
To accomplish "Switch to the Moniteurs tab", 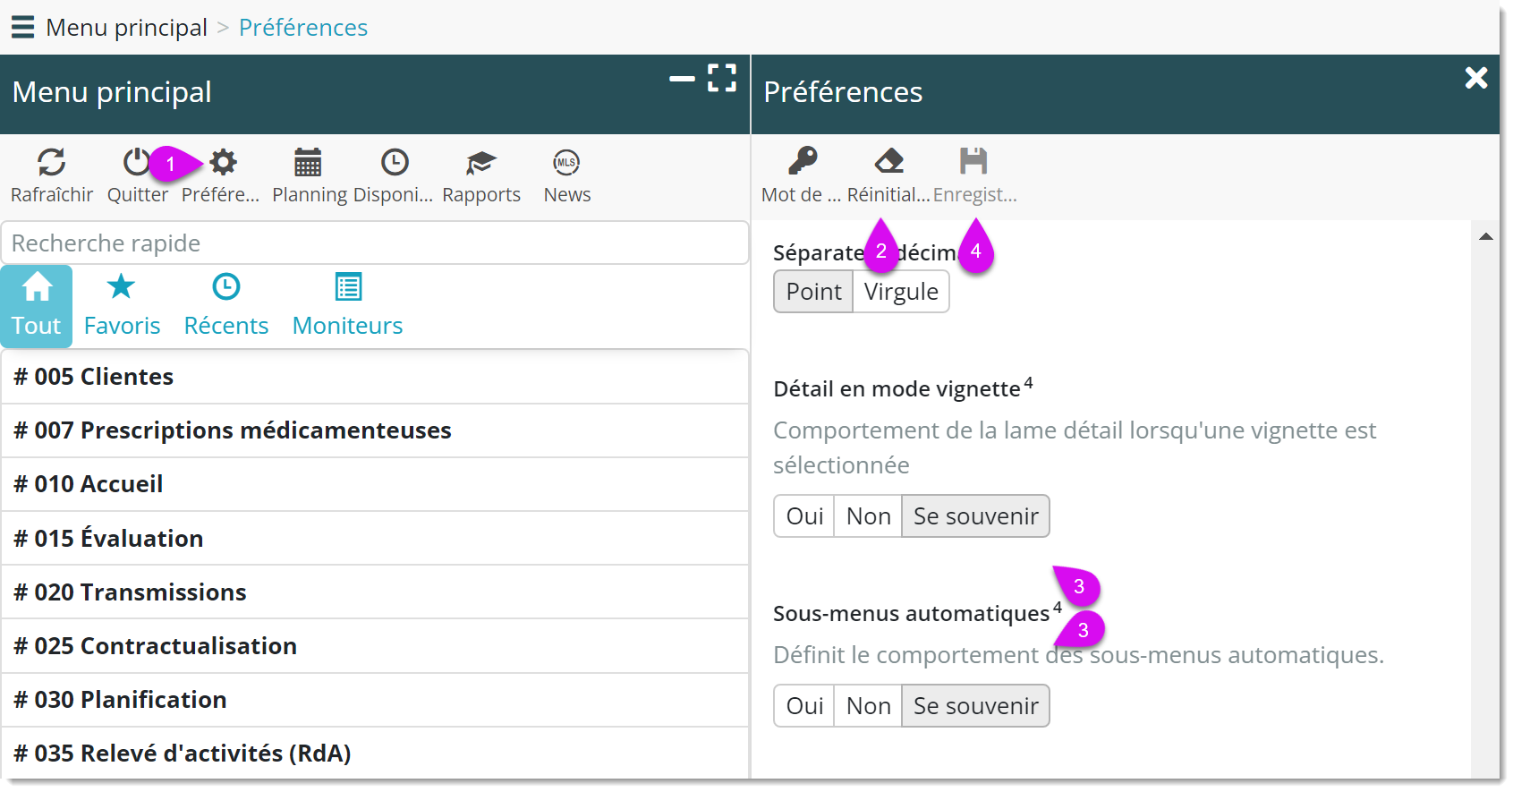I will click(347, 306).
